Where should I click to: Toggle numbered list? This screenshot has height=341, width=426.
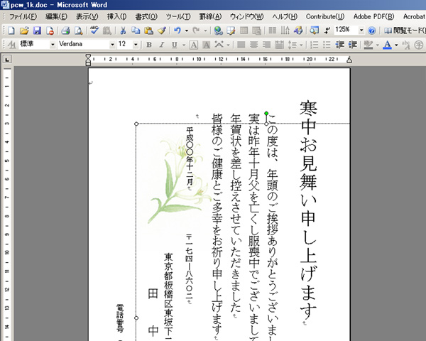tap(314, 45)
